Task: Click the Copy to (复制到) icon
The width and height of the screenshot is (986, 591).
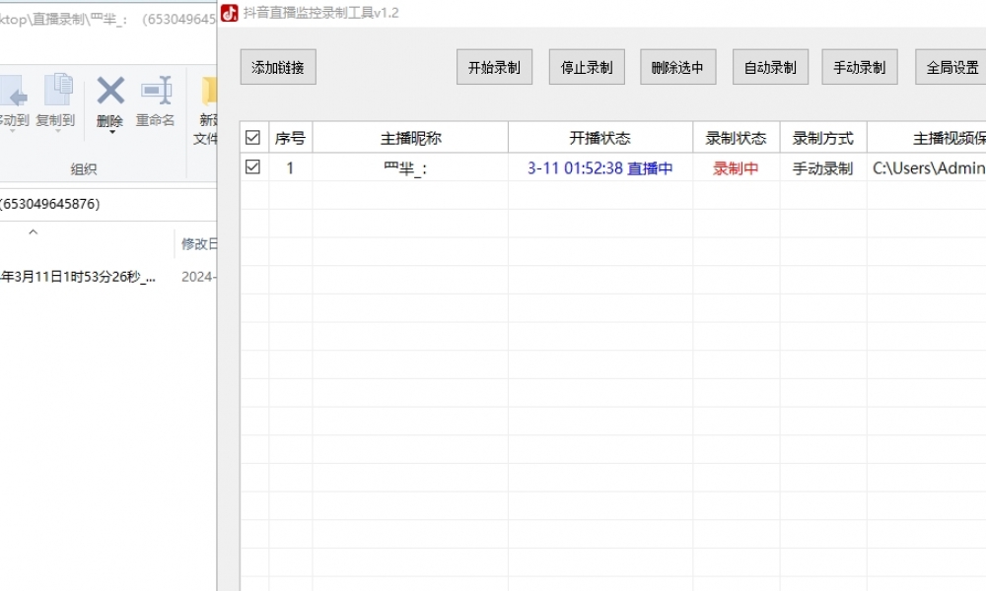Action: tap(57, 92)
